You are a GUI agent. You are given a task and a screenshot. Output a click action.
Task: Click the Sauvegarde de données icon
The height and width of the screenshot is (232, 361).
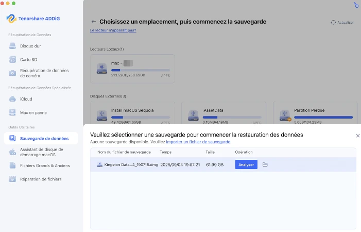[12, 138]
